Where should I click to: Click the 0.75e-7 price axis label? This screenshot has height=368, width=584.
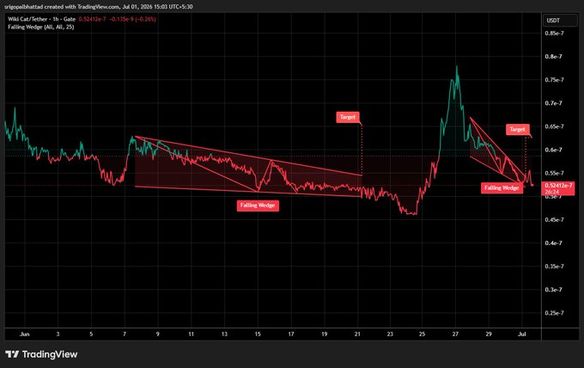click(x=554, y=80)
